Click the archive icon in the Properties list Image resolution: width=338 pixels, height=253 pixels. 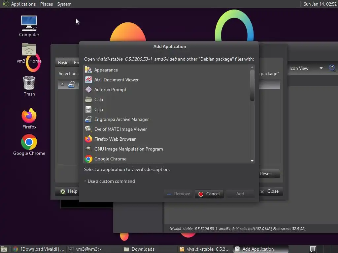[x=72, y=84]
